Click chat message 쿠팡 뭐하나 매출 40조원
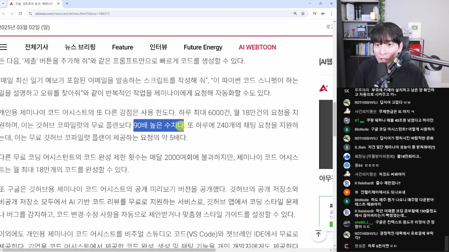 [x=400, y=120]
